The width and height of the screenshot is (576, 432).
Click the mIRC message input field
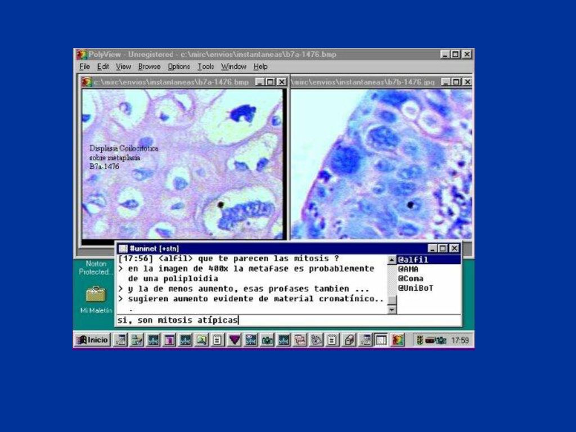[x=289, y=320]
